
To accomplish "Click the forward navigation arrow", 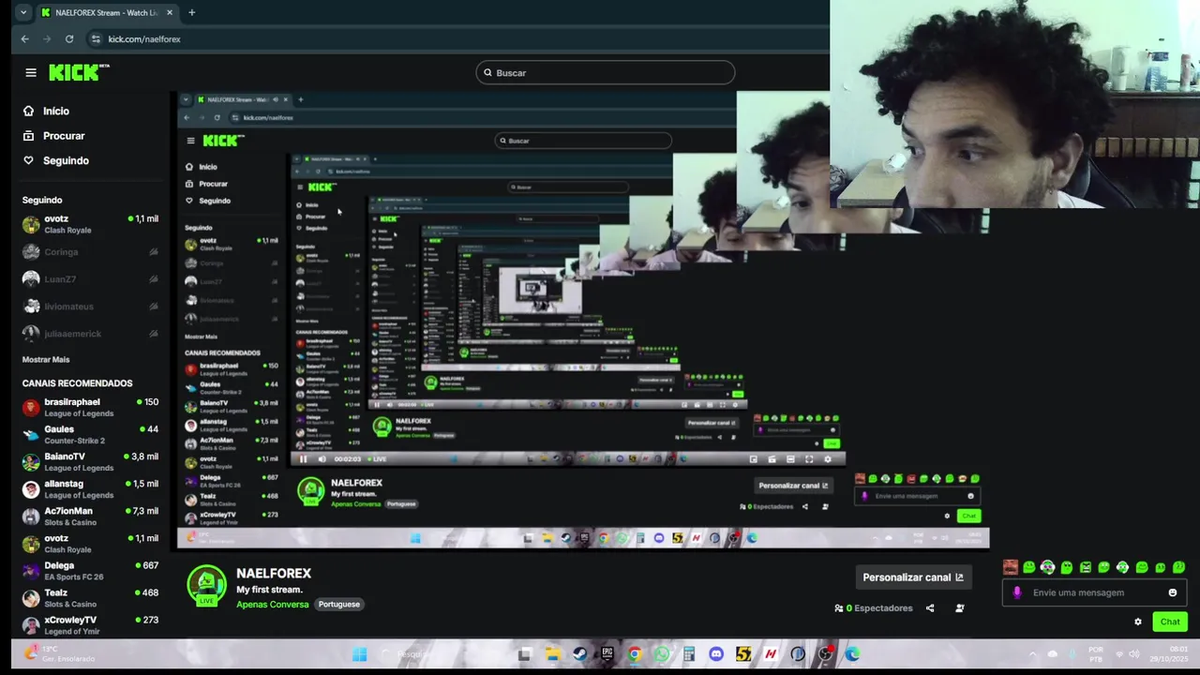I will click(x=47, y=39).
